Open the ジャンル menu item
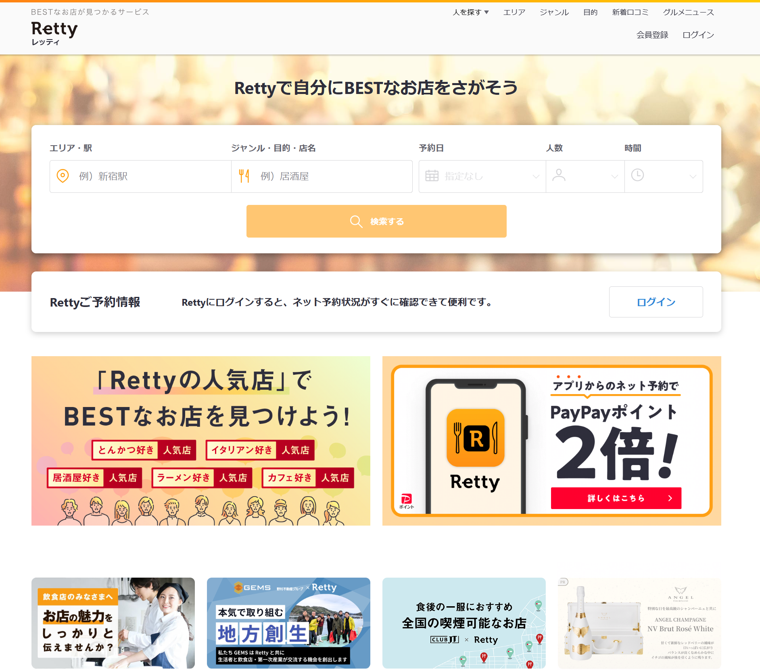The image size is (760, 670). click(x=554, y=12)
